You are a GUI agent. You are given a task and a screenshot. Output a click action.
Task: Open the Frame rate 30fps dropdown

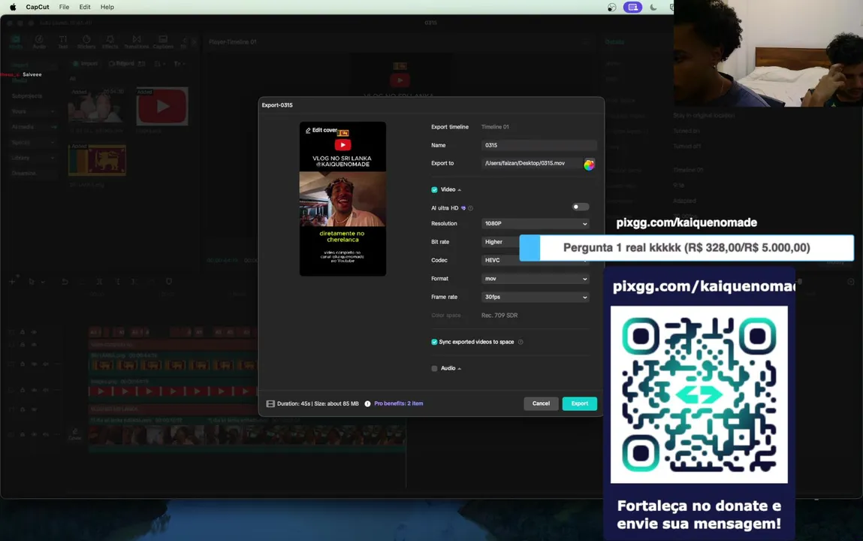click(535, 297)
